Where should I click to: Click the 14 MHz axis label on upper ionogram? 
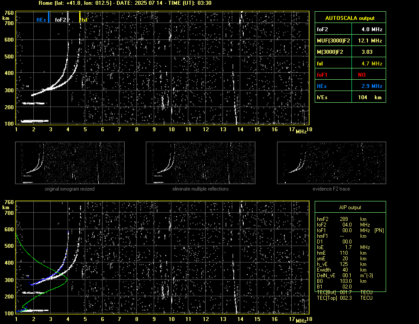point(240,130)
